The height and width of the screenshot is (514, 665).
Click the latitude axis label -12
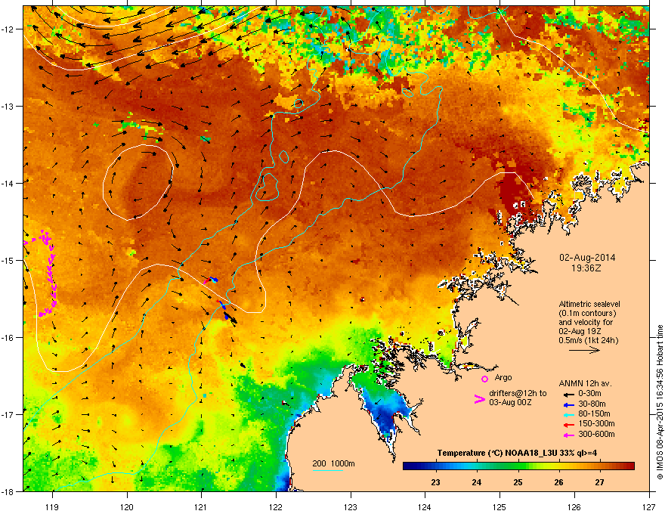pos(8,29)
